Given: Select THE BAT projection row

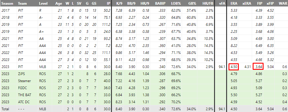Looking at the screenshot, I should click(x=144, y=95).
